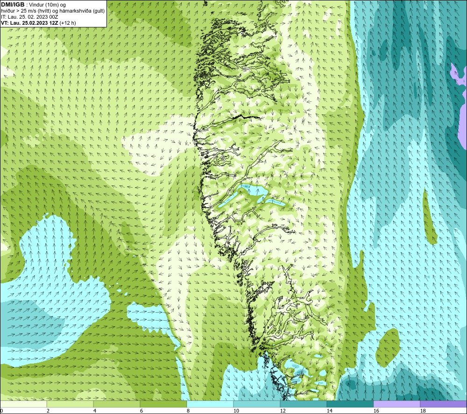Click the scale label '16' below the legend
Viewport: 467px width, 414px height.
pos(376,411)
